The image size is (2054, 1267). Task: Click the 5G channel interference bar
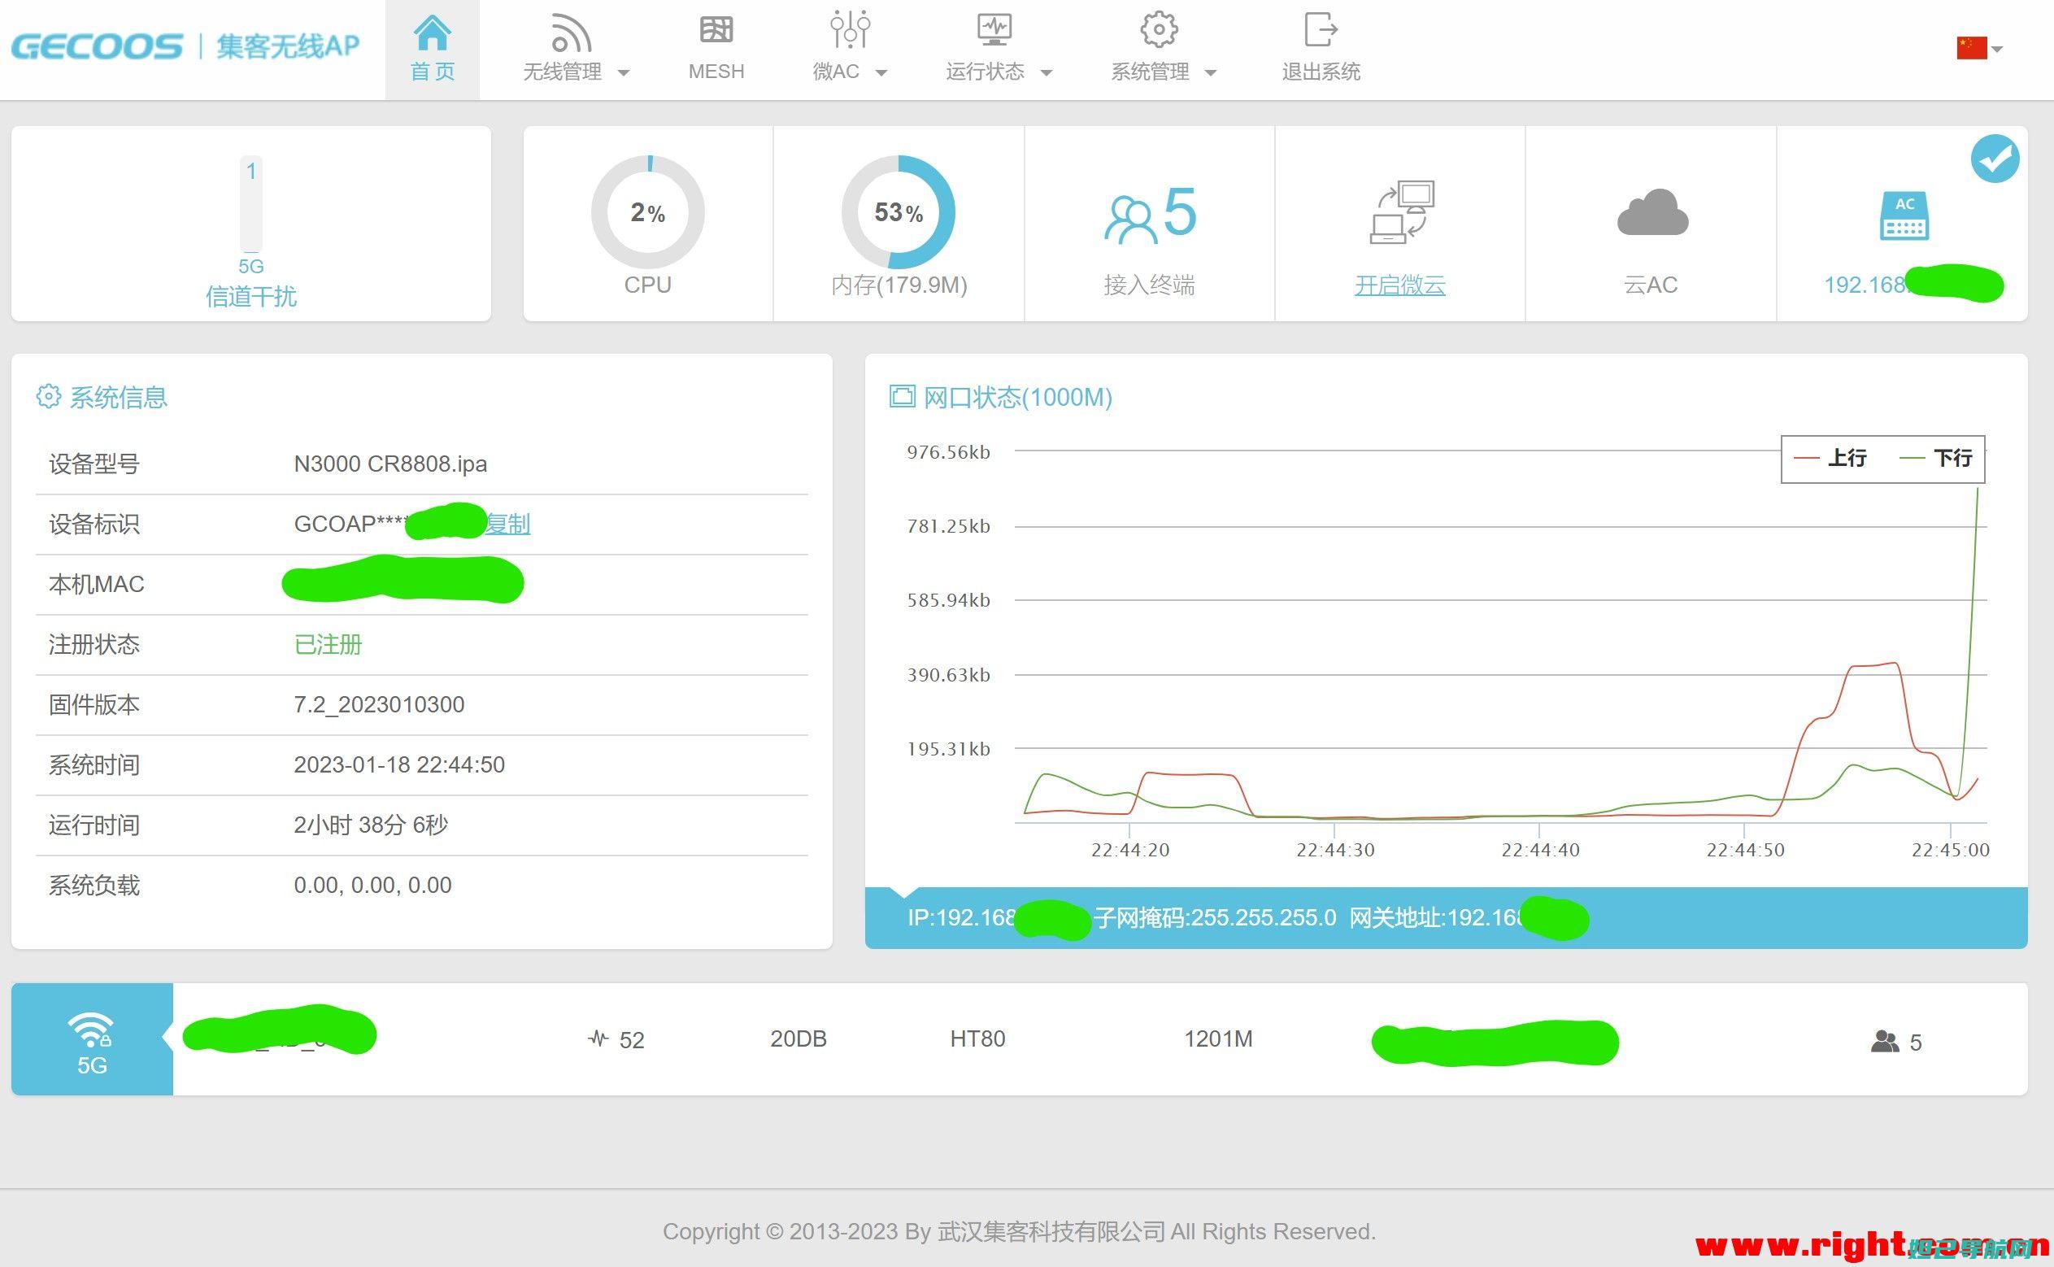click(x=251, y=203)
